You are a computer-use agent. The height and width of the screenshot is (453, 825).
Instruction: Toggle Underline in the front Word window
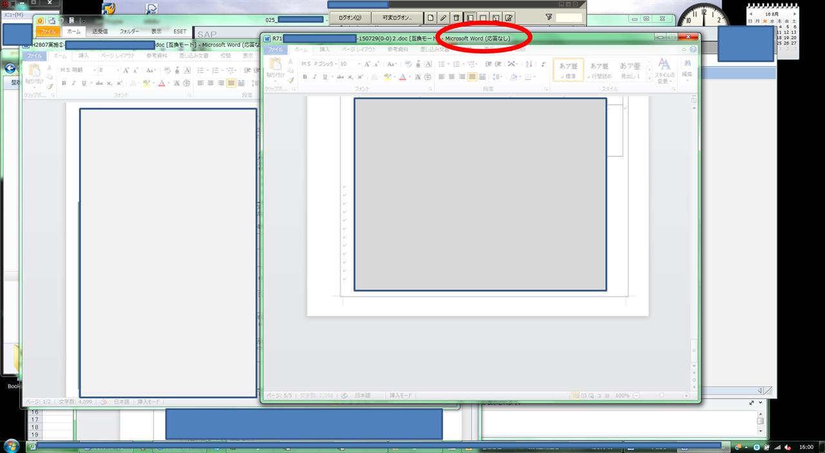pyautogui.click(x=324, y=77)
